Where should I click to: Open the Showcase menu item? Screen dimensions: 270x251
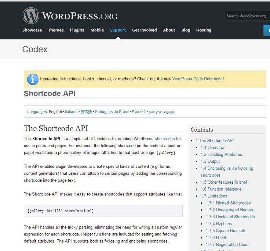click(32, 30)
